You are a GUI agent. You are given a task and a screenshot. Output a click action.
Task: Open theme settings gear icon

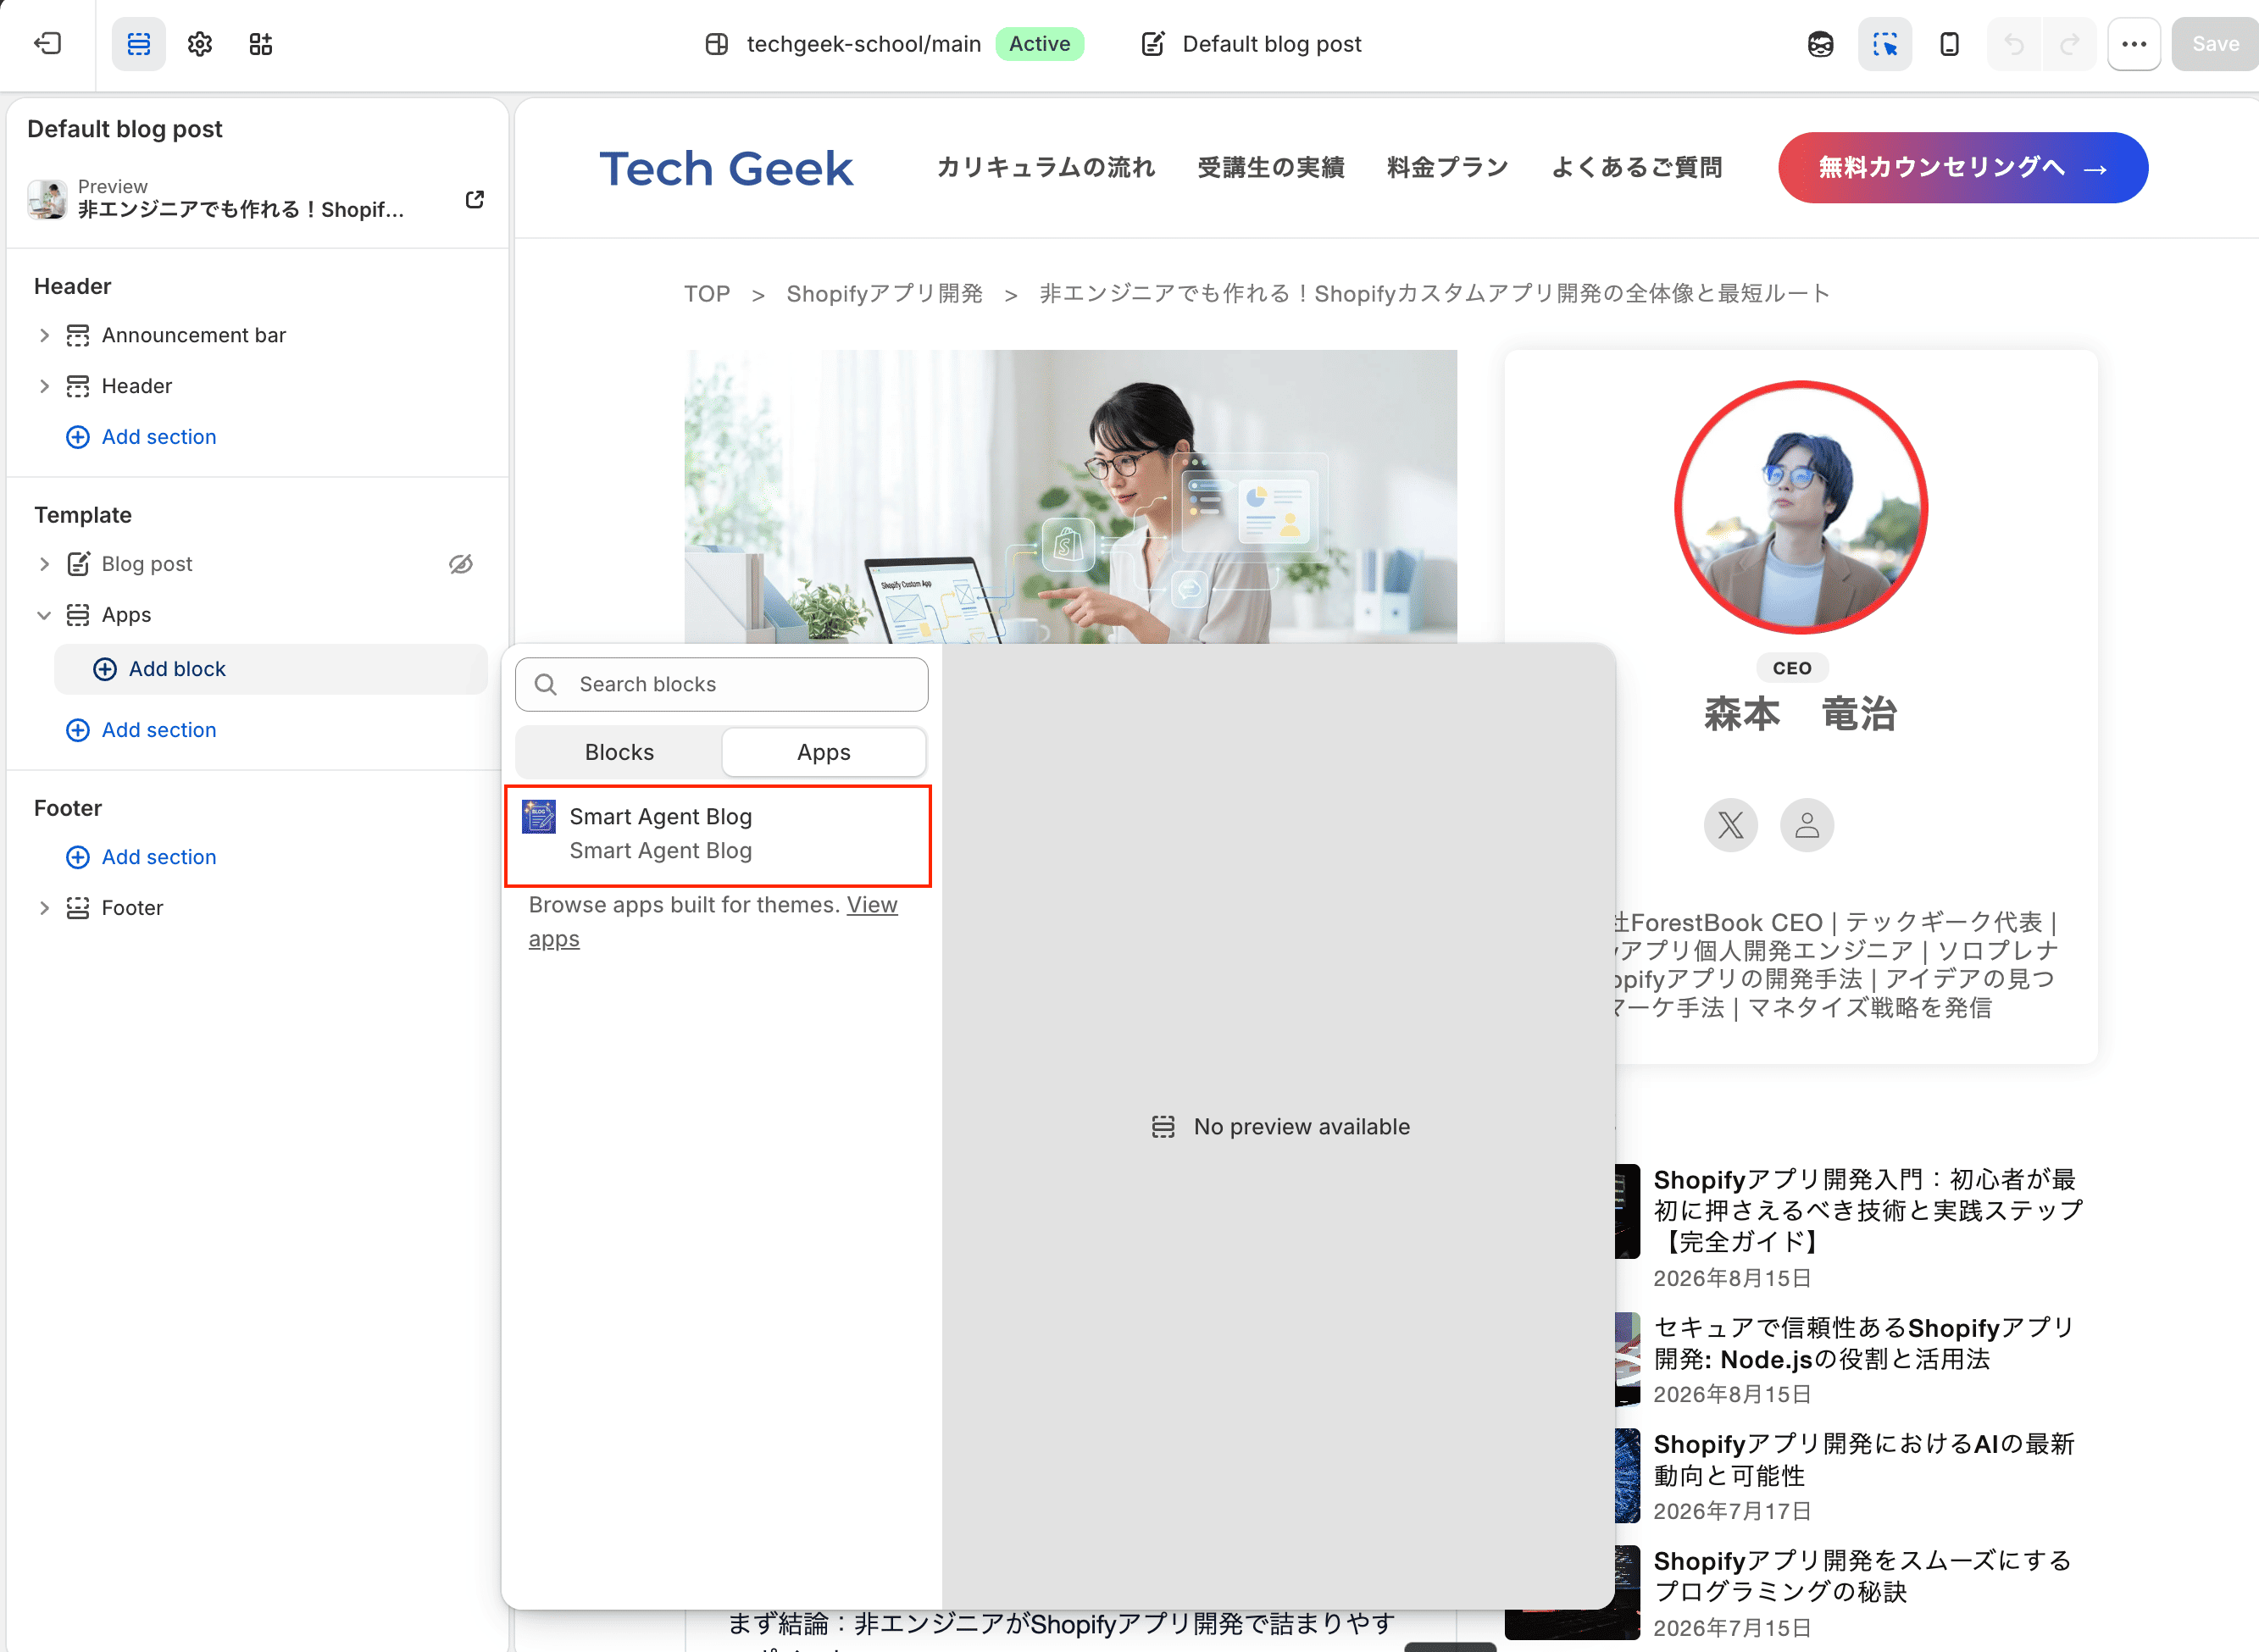click(199, 43)
